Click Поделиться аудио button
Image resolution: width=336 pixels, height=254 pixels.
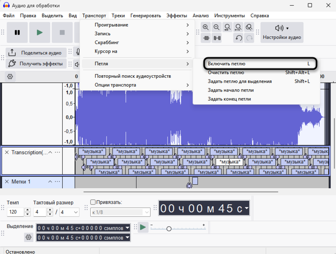pos(36,53)
